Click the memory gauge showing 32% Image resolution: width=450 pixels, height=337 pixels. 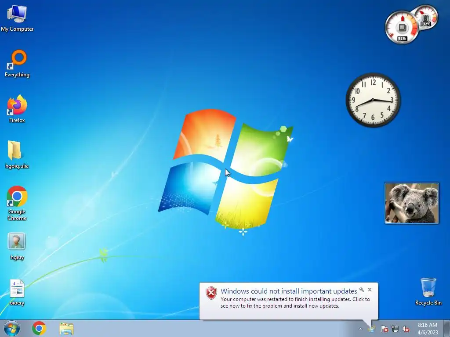[426, 17]
